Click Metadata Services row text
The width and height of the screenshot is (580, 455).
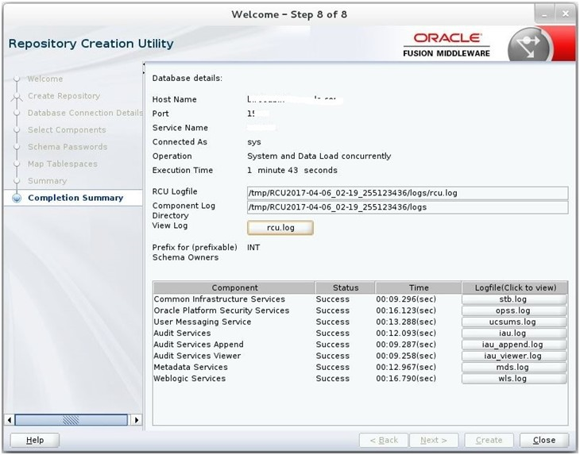pos(191,367)
